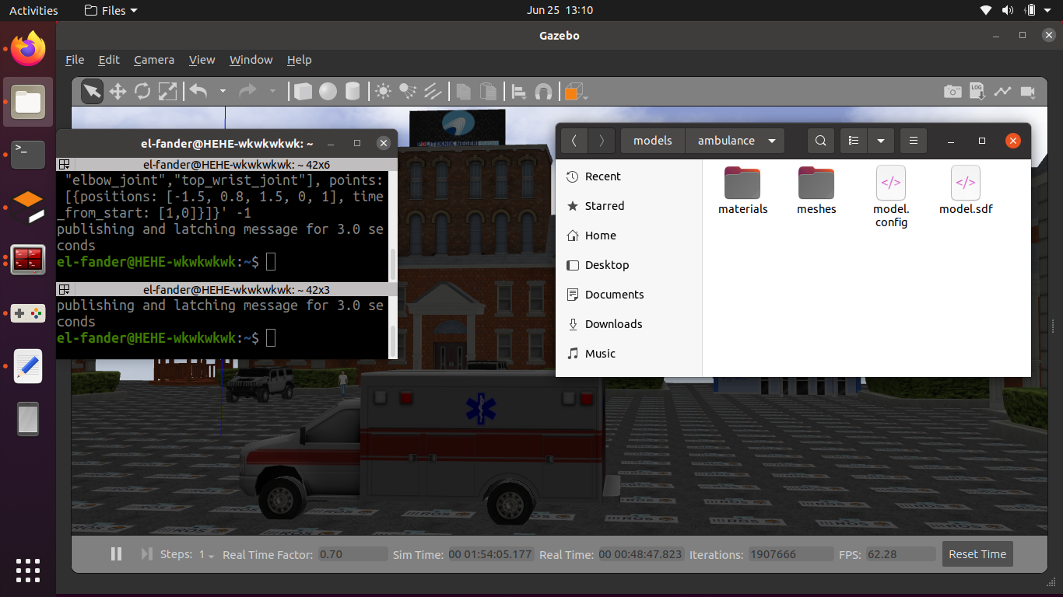Adjust the Steps stepper value

(206, 554)
